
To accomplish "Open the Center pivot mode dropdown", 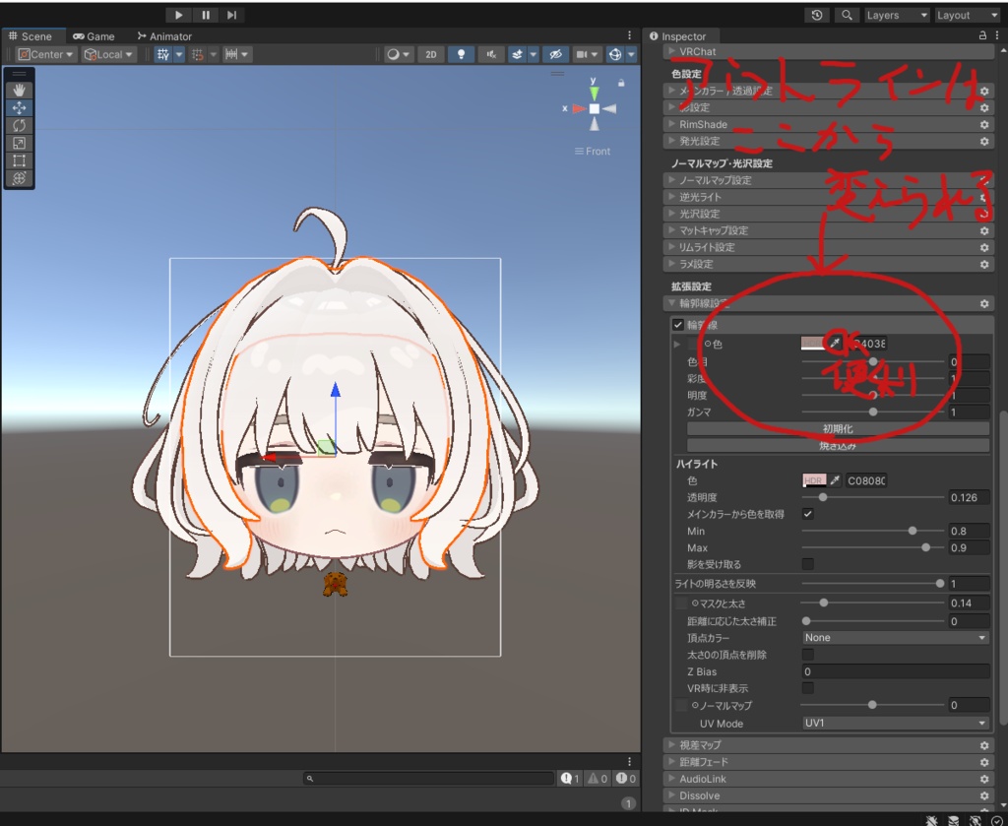I will pos(45,54).
